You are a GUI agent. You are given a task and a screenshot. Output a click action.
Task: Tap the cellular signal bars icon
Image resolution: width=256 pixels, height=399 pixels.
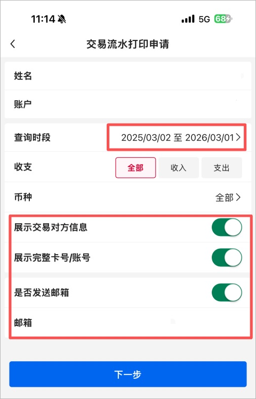point(188,19)
